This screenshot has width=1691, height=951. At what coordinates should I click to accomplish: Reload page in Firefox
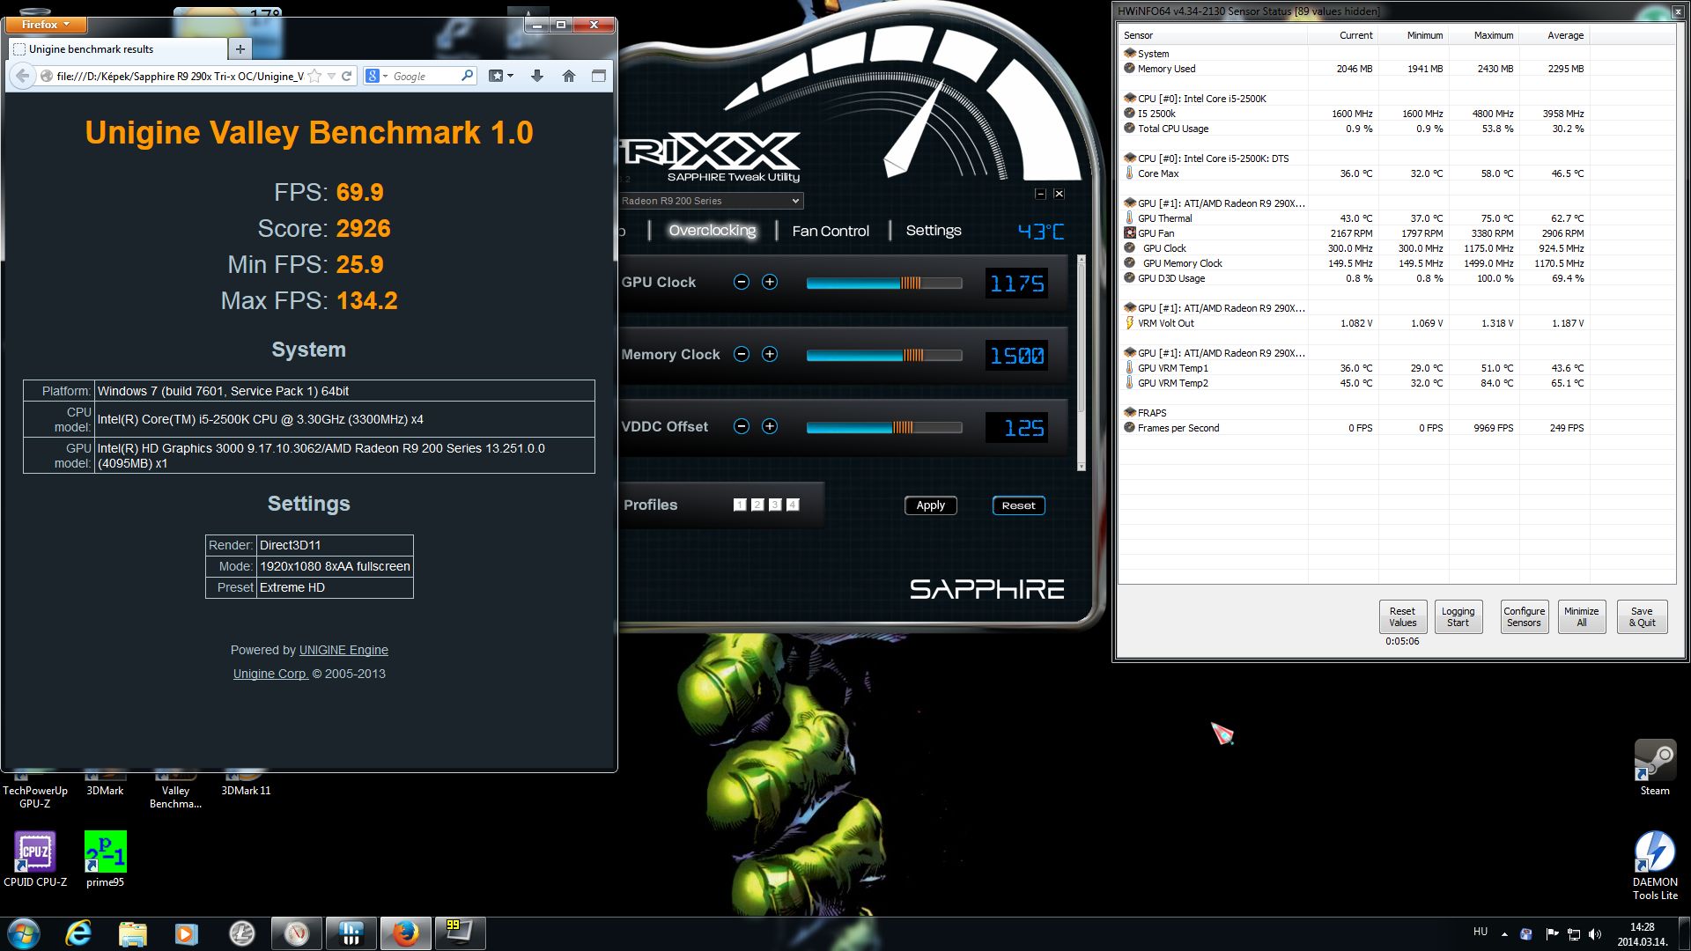tap(347, 77)
